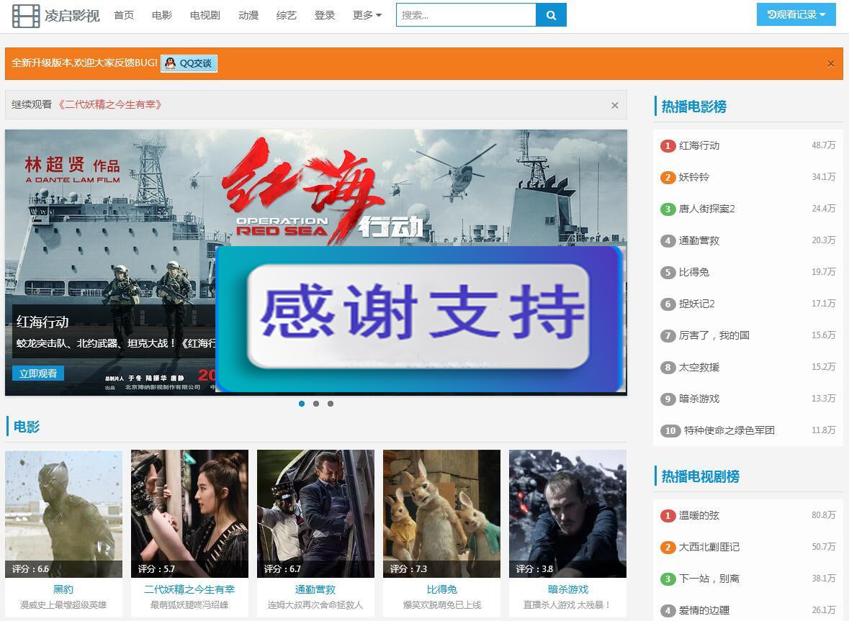Viewport: 849px width, 621px height.
Task: Open the 动漫 menu item
Action: (248, 15)
